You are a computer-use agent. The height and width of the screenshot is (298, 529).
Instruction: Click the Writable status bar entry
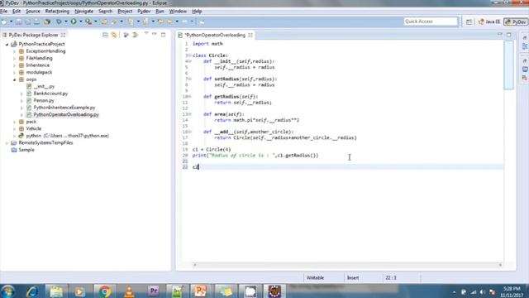[x=315, y=278]
